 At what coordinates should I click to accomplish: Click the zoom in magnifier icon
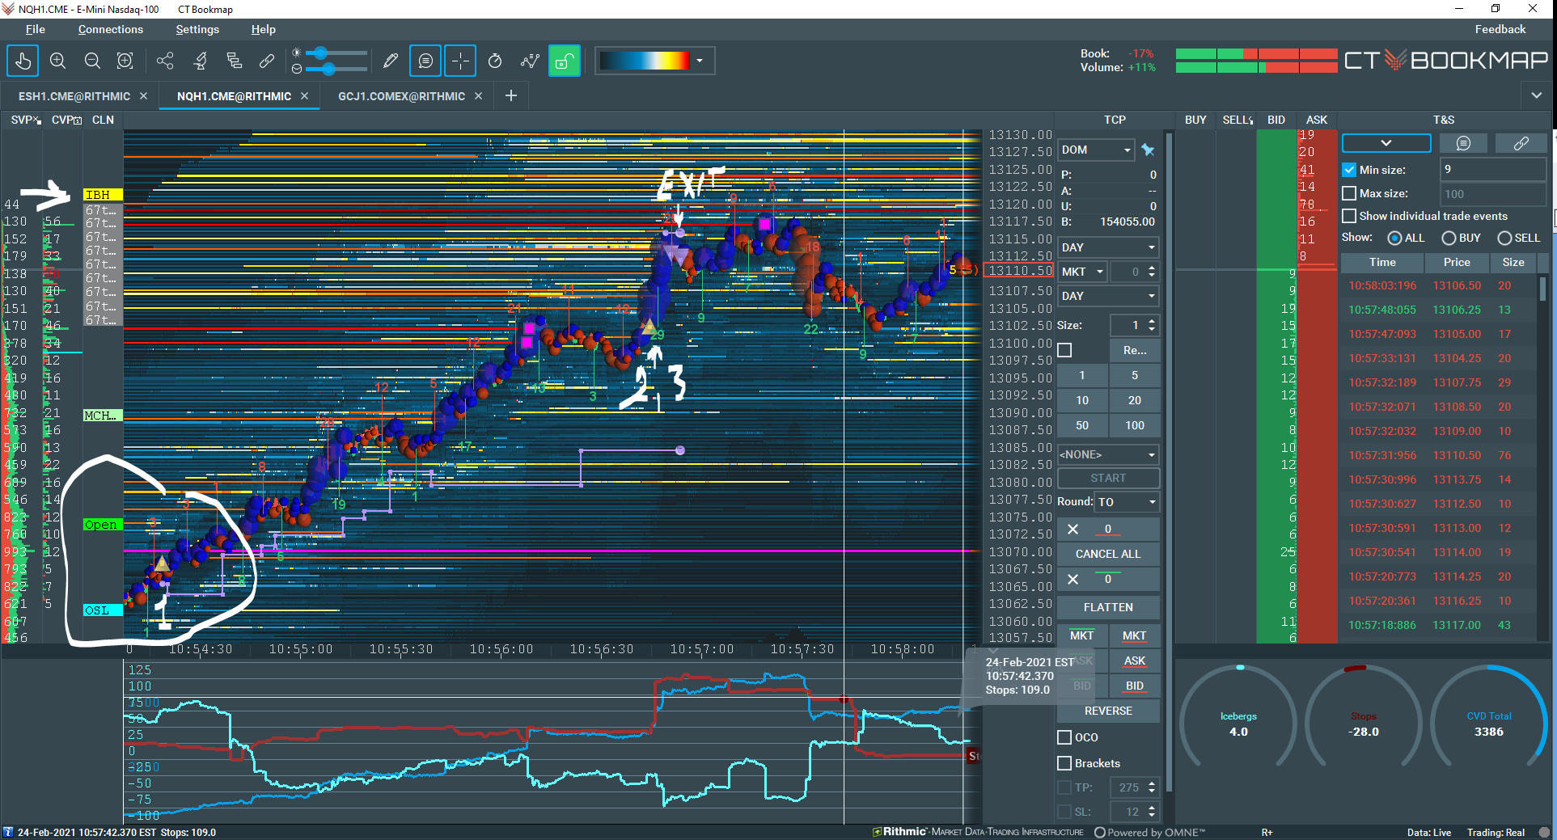57,61
